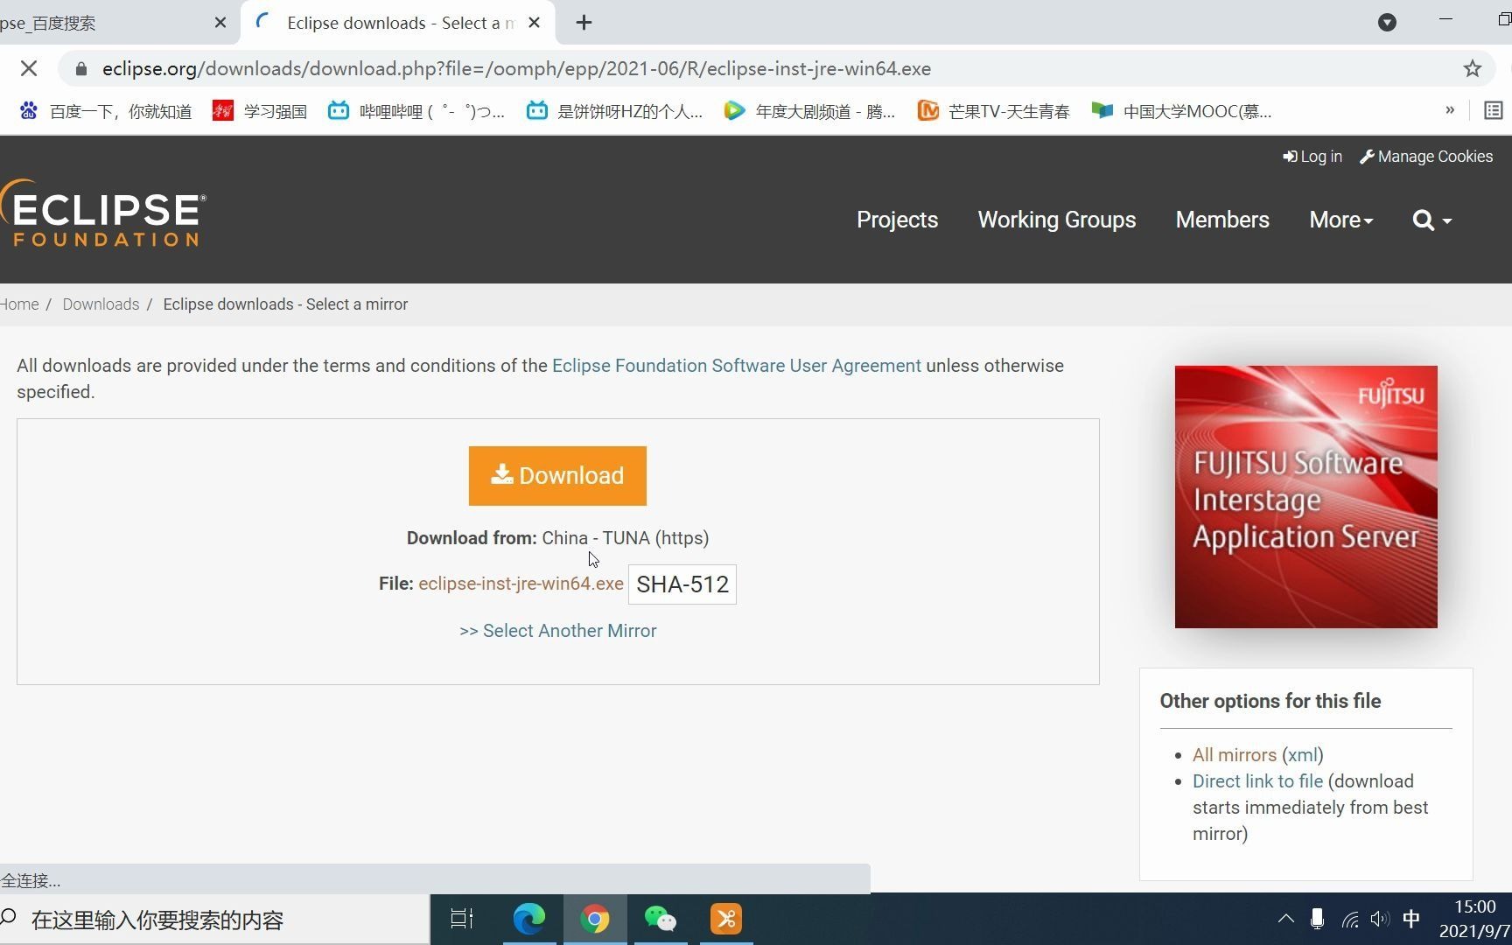
Task: Open the 芒果TV bookmark
Action: [993, 111]
